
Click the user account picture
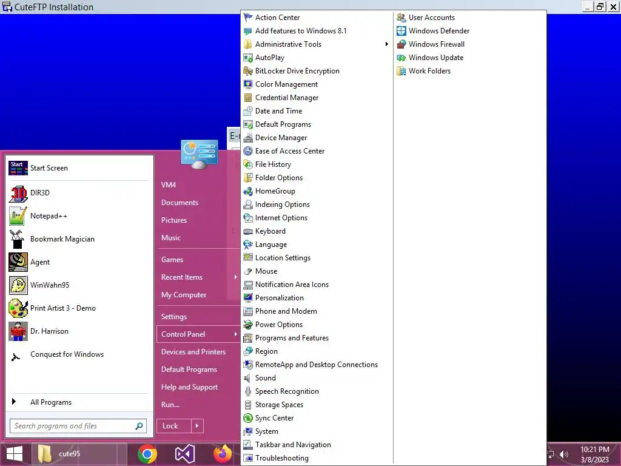coord(199,154)
